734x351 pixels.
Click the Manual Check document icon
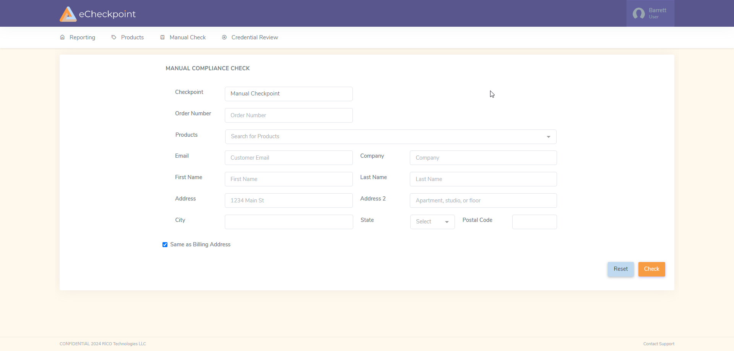[x=162, y=37]
